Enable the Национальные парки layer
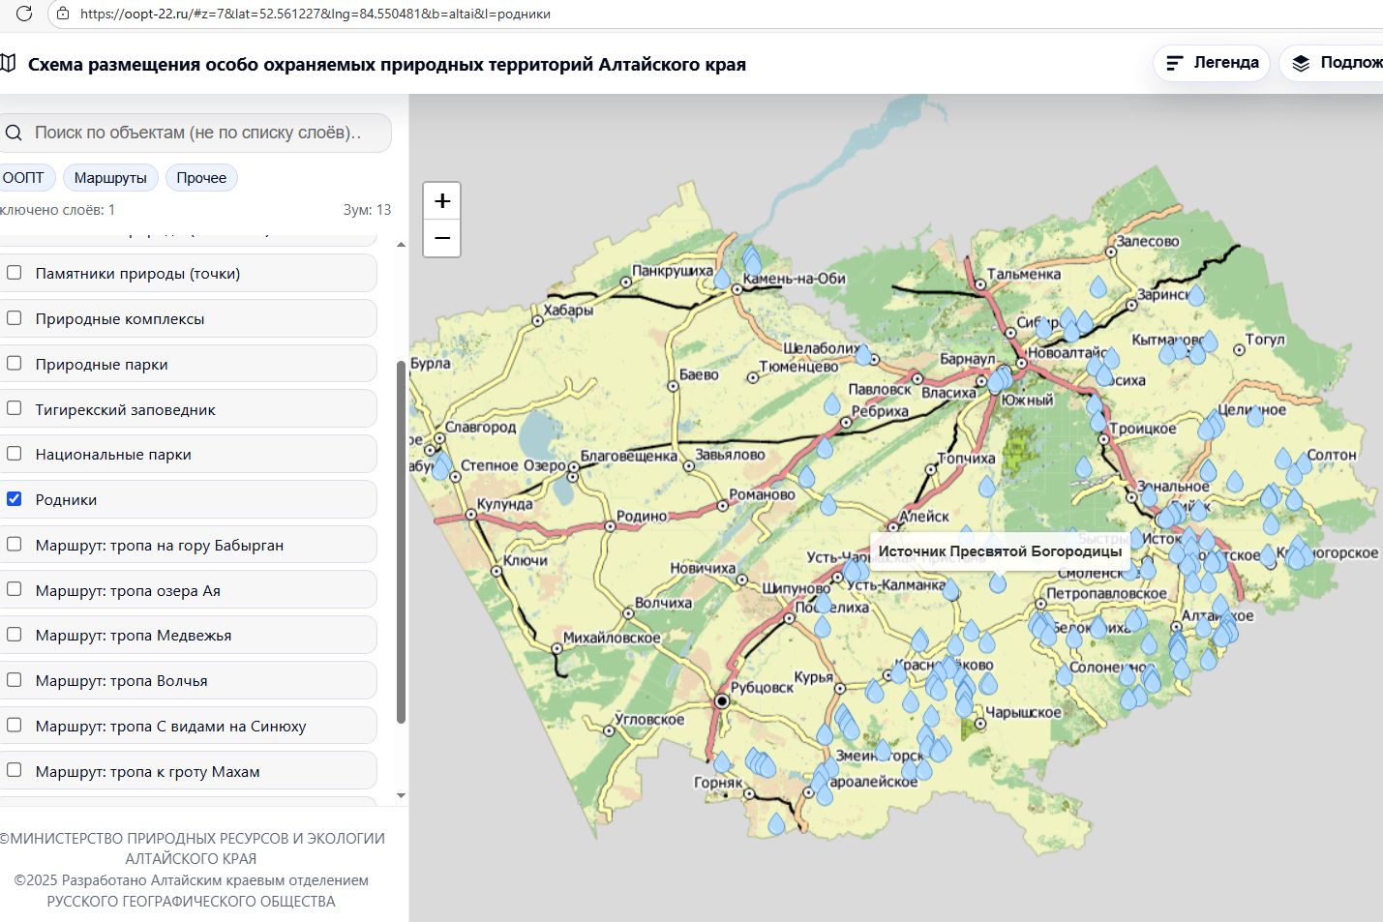This screenshot has height=922, width=1383. point(15,454)
